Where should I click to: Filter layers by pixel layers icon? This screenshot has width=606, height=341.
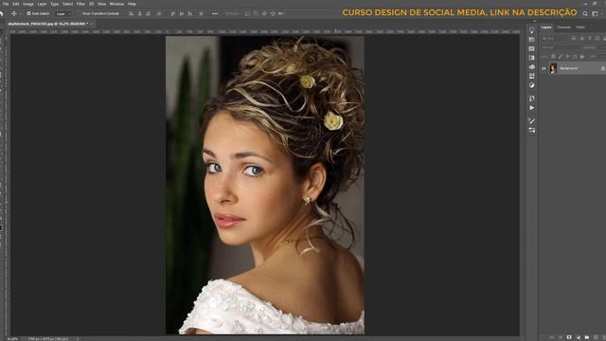(574, 38)
